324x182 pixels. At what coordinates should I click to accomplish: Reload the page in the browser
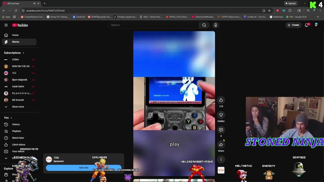[16, 11]
